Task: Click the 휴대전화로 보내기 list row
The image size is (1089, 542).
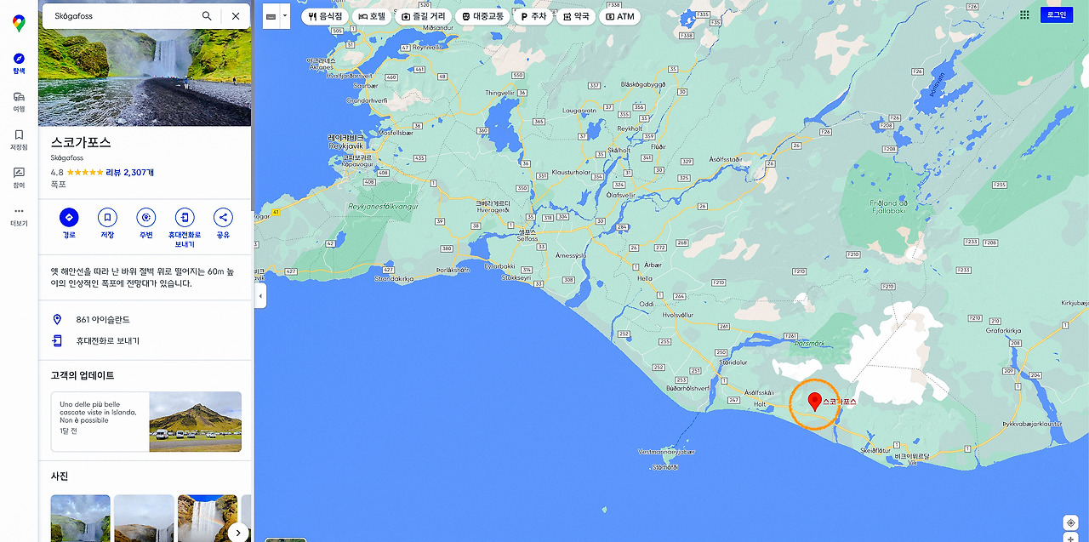Action: 145,340
